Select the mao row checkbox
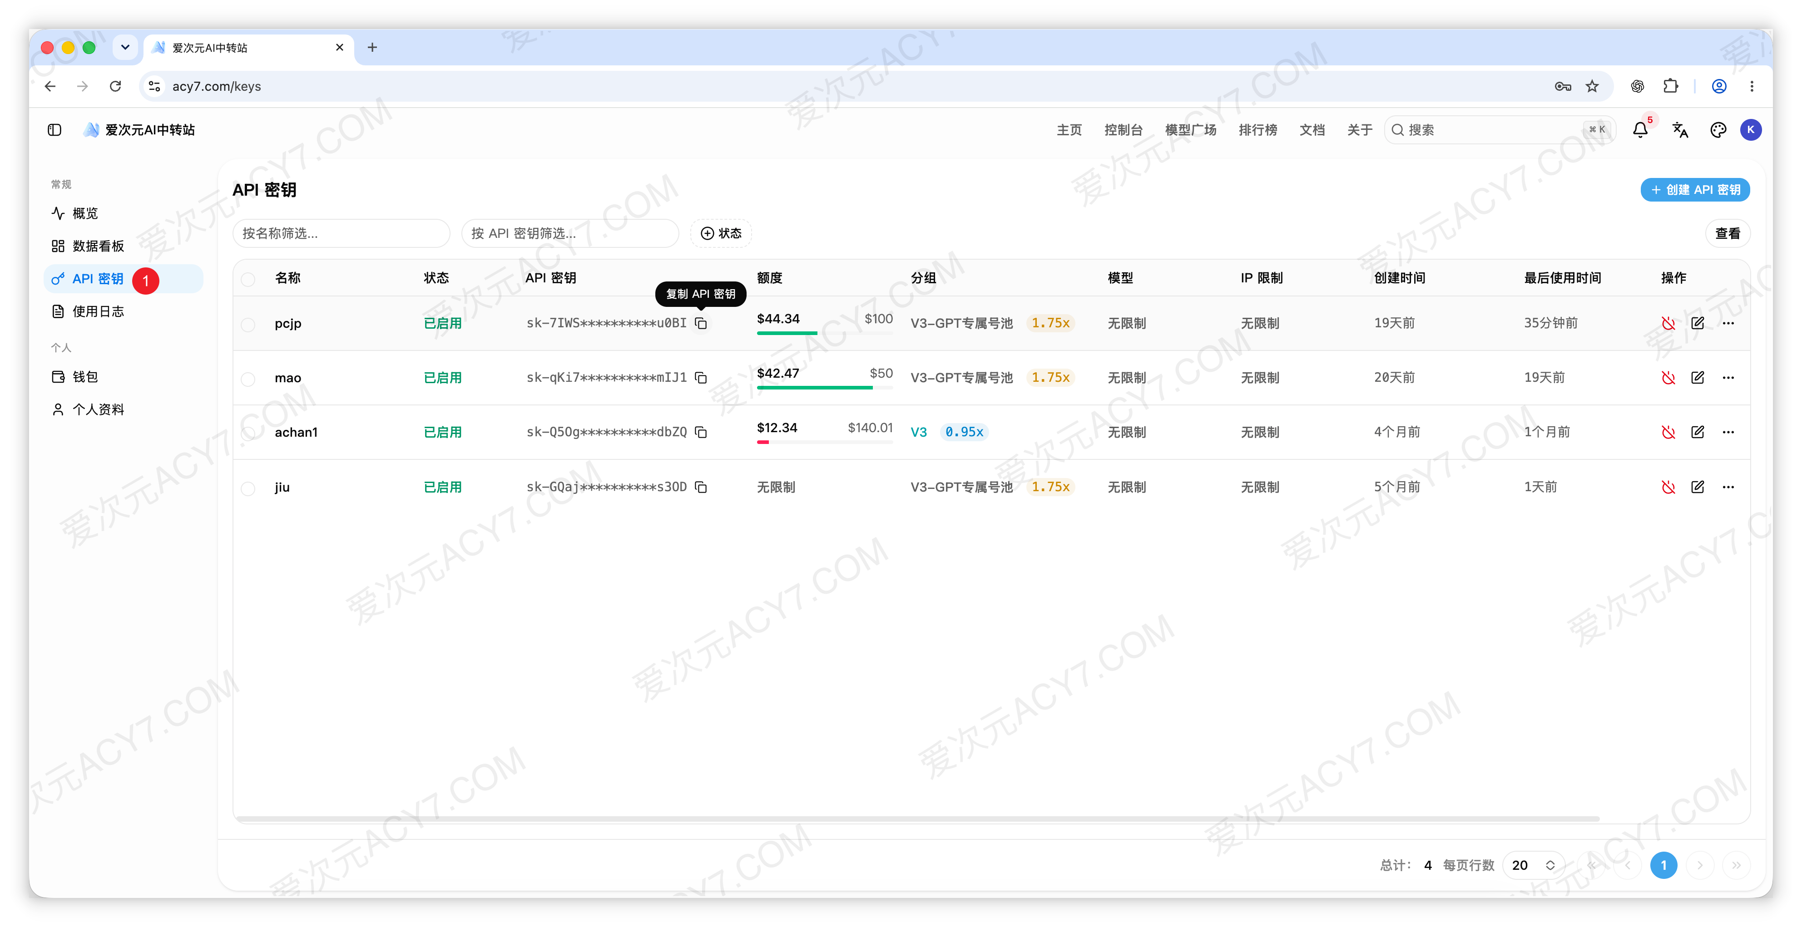The width and height of the screenshot is (1802, 927). coord(248,379)
